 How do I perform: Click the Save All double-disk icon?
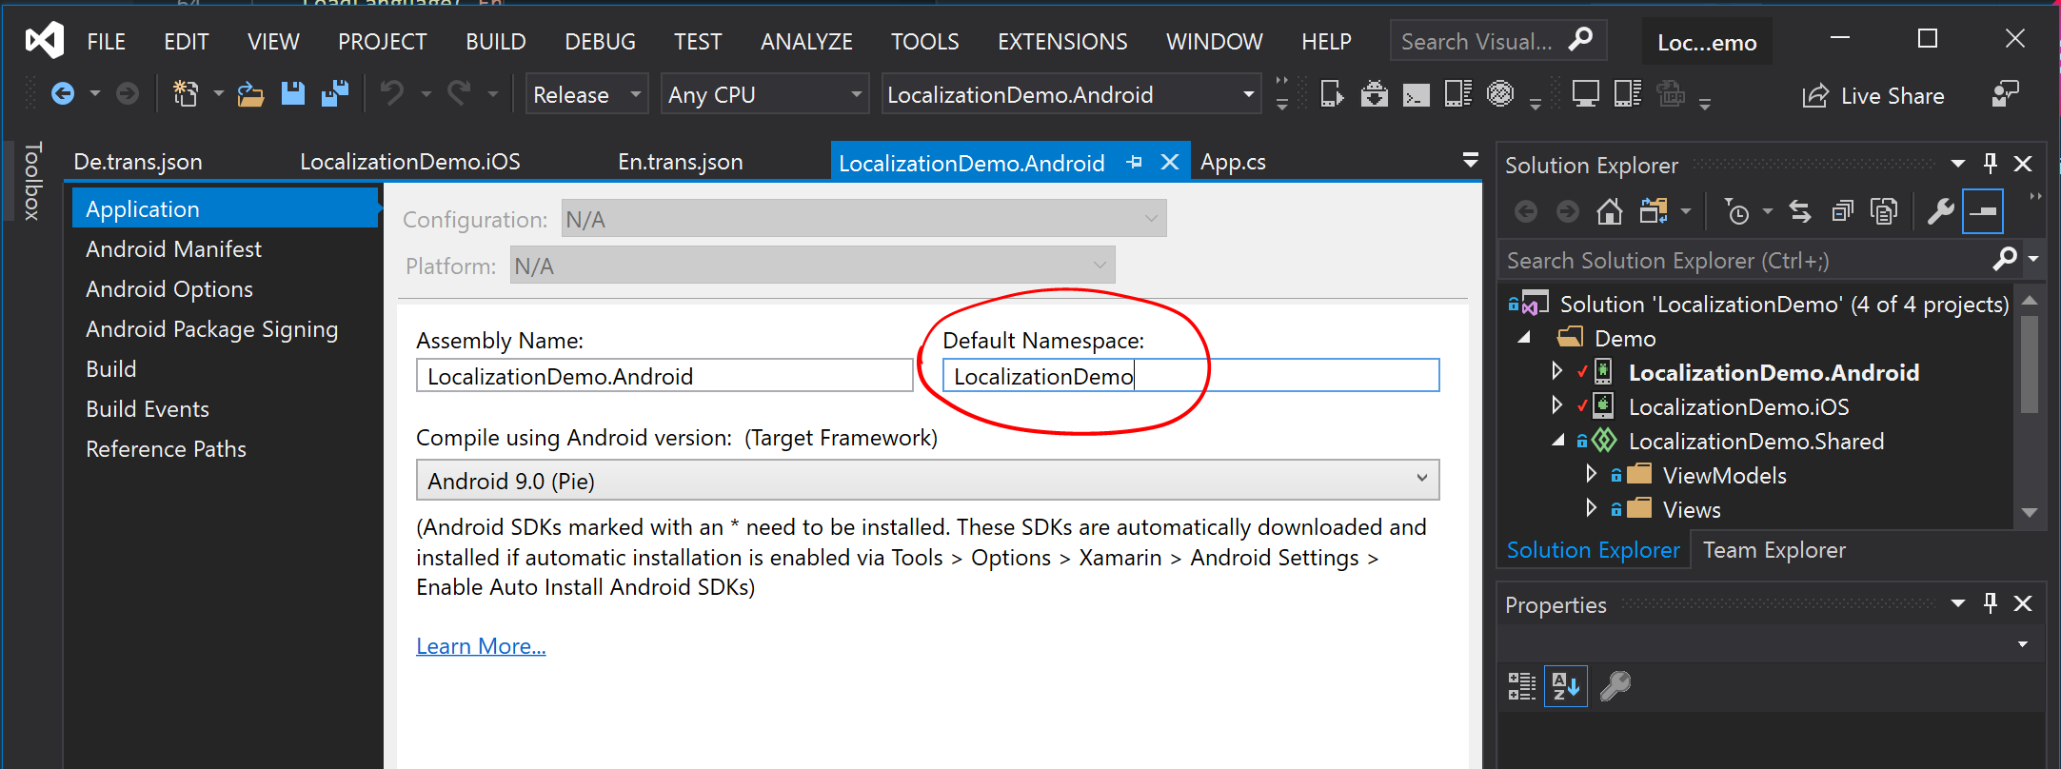click(x=335, y=93)
